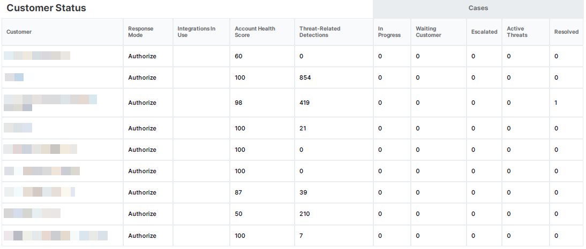Click the Customer Status heading

point(46,9)
